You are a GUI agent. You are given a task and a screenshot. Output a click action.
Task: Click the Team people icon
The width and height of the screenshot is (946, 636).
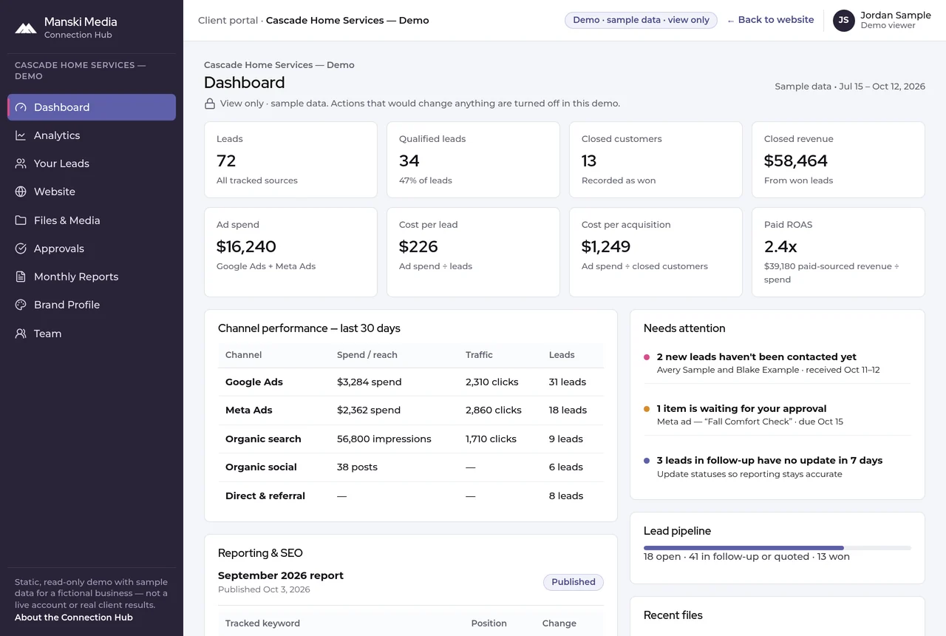click(x=21, y=334)
